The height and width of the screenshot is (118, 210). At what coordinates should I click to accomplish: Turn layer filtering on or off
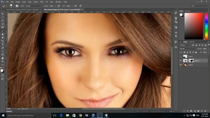(209, 45)
